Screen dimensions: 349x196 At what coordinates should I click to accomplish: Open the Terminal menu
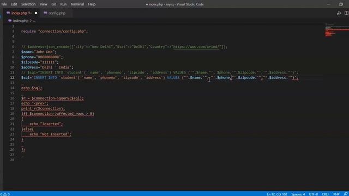tap(77, 4)
